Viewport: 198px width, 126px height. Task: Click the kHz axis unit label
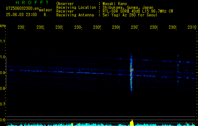[3, 26]
